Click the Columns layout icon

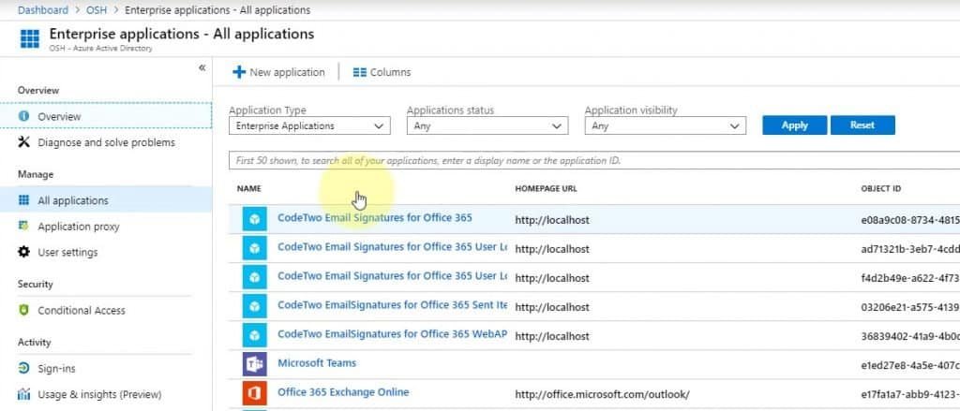tap(359, 72)
